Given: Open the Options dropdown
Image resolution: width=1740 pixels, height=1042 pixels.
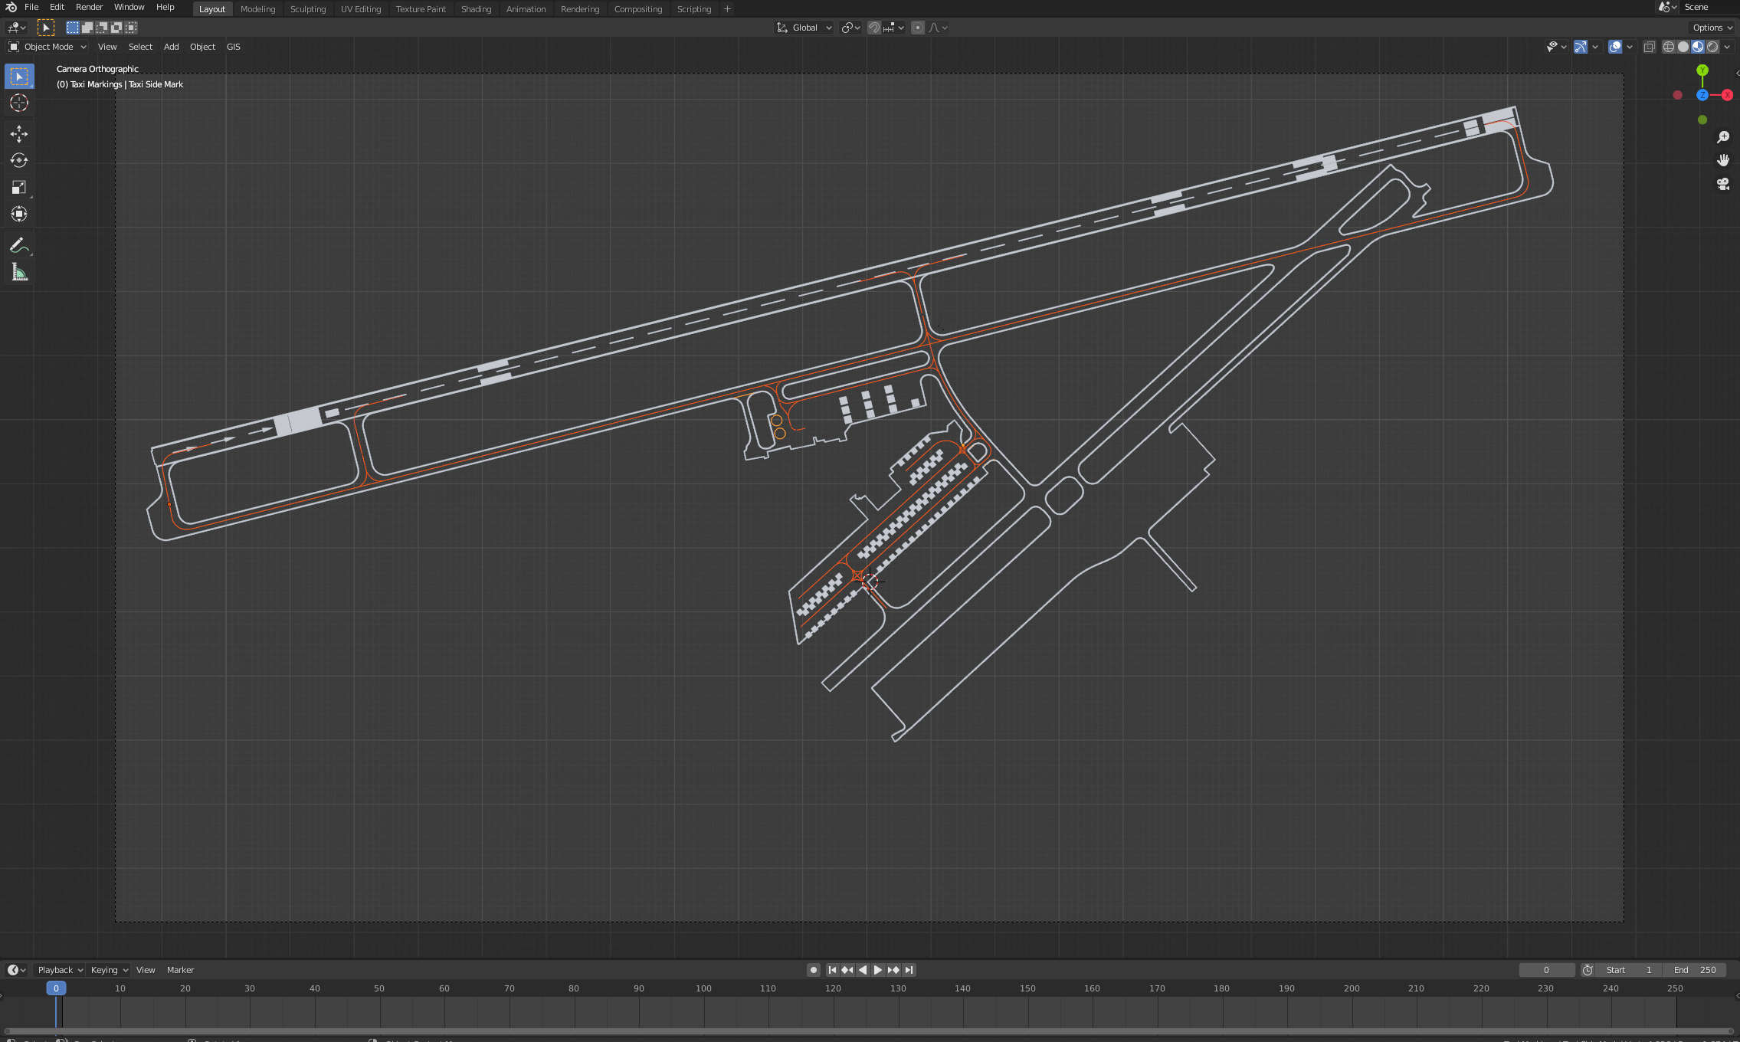Looking at the screenshot, I should 1712,28.
